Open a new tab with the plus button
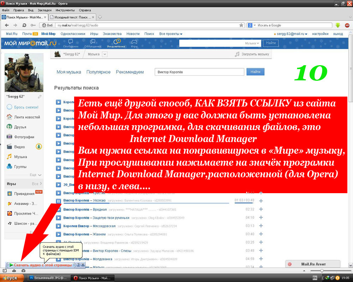The image size is (353, 282). pos(100,17)
